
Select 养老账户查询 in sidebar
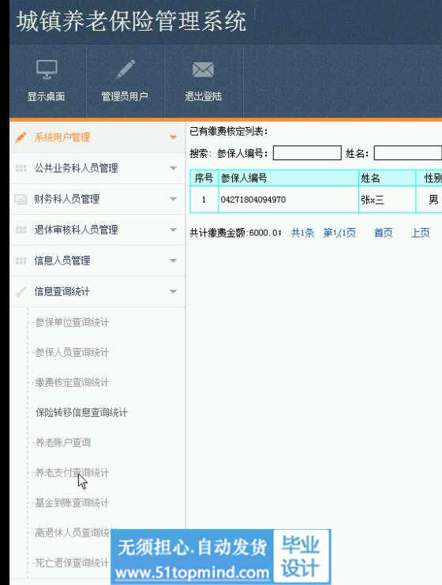coord(62,442)
